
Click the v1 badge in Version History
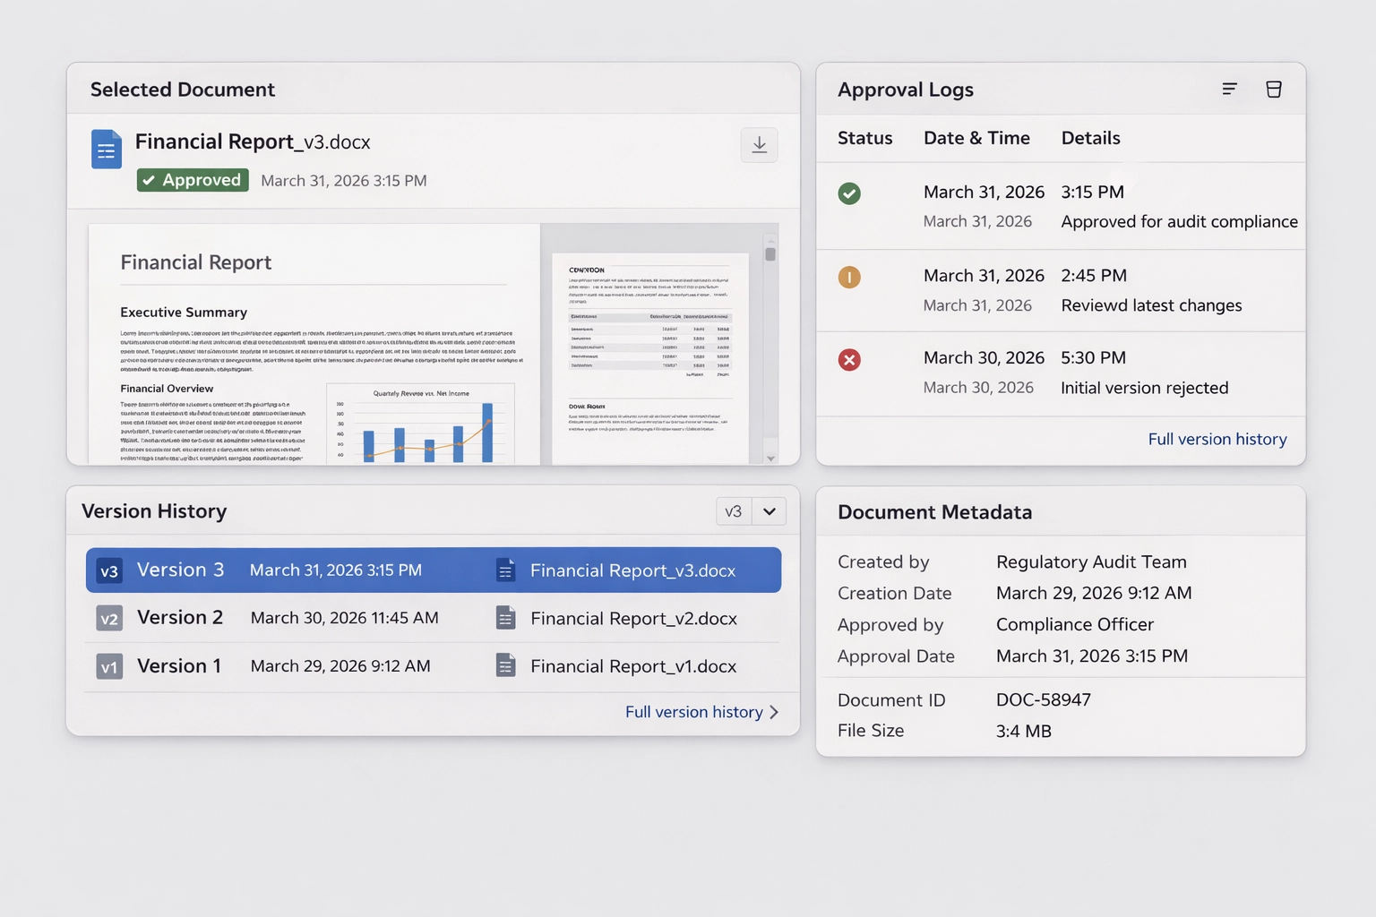click(x=109, y=667)
